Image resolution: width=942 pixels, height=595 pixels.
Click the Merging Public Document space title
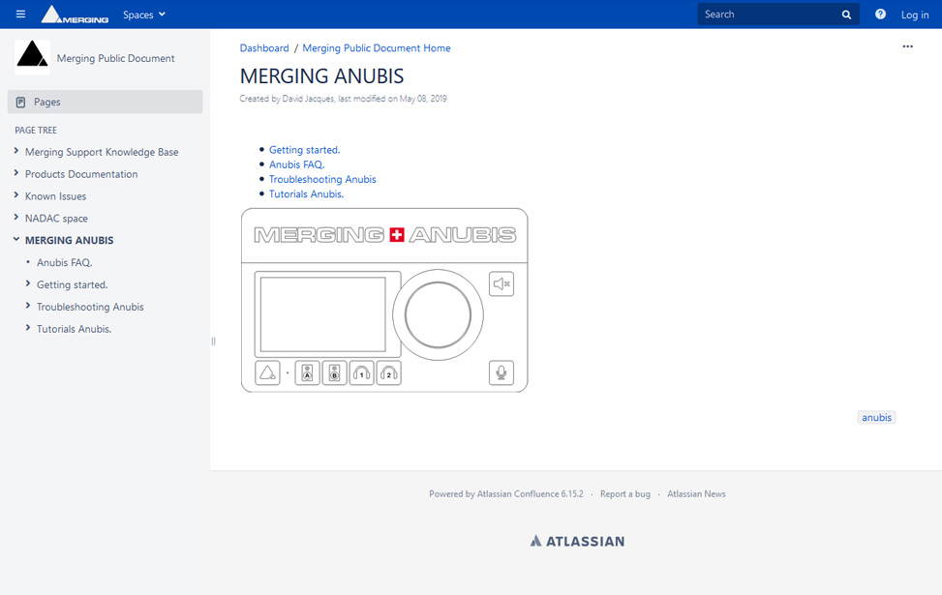[115, 58]
